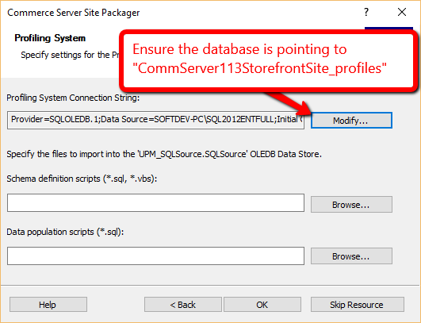This screenshot has height=323, width=421.
Task: Click the Profiling System heading
Action: point(50,38)
